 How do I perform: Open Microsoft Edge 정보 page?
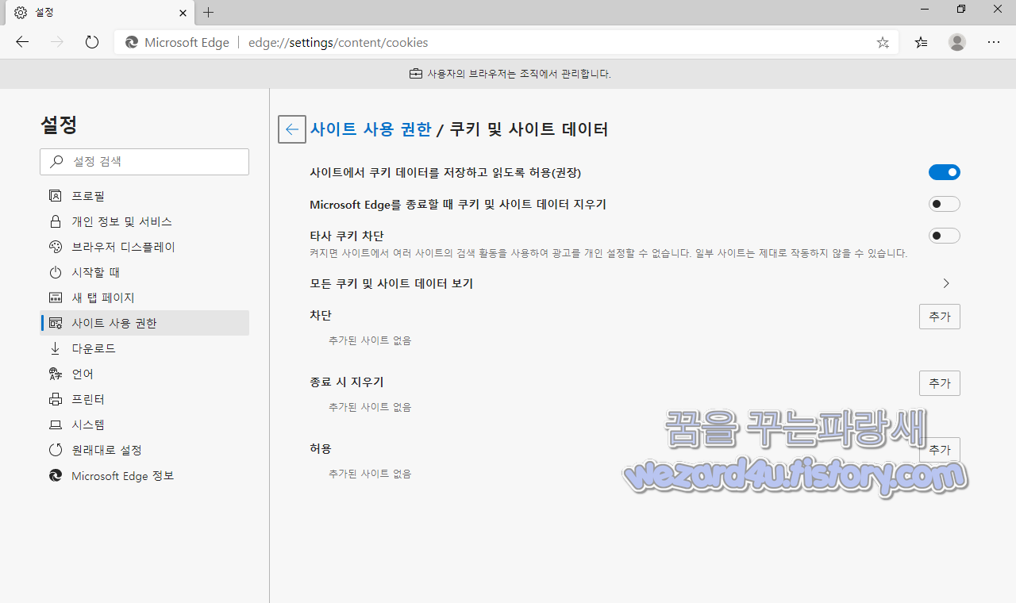pos(144,475)
